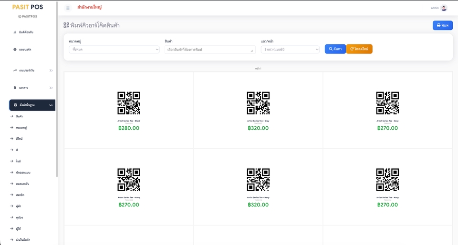Click the sidebar vertical scrollbar
This screenshot has height=245, width=458.
click(57, 89)
